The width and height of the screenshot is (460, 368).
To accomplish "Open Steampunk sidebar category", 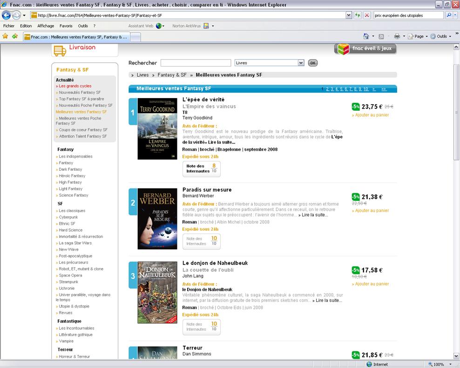I will [x=68, y=282].
